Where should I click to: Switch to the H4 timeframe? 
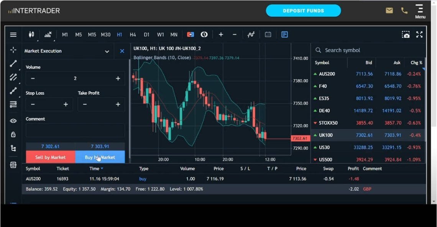click(133, 34)
